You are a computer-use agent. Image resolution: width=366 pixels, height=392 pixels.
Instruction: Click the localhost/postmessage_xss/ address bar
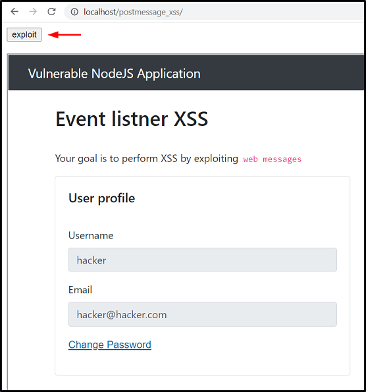(x=214, y=12)
